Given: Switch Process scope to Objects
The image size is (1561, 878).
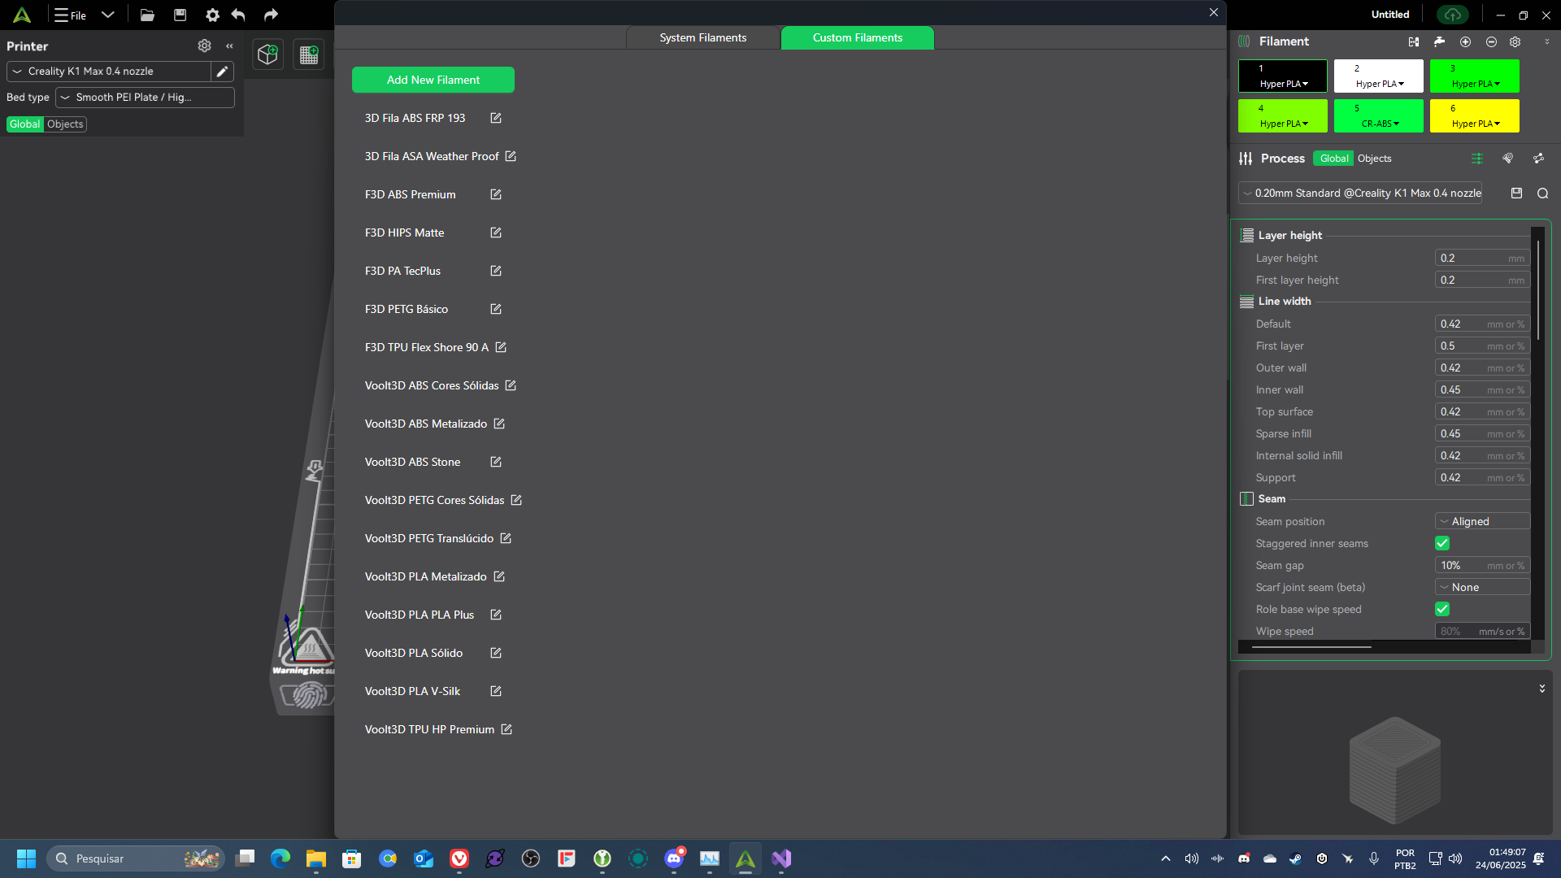Looking at the screenshot, I should tap(1374, 159).
